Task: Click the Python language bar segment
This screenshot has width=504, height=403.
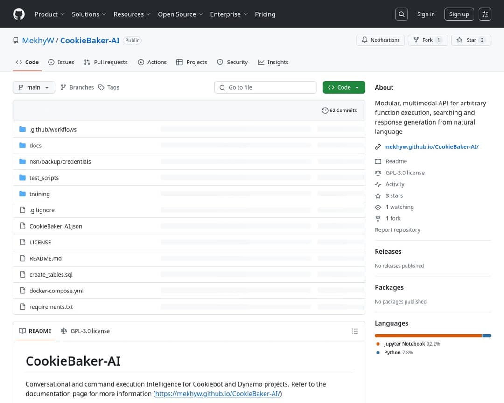Action: [487, 336]
